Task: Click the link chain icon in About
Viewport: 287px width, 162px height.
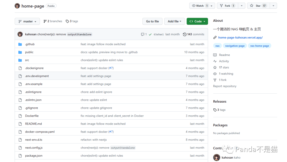Action: pos(215,37)
